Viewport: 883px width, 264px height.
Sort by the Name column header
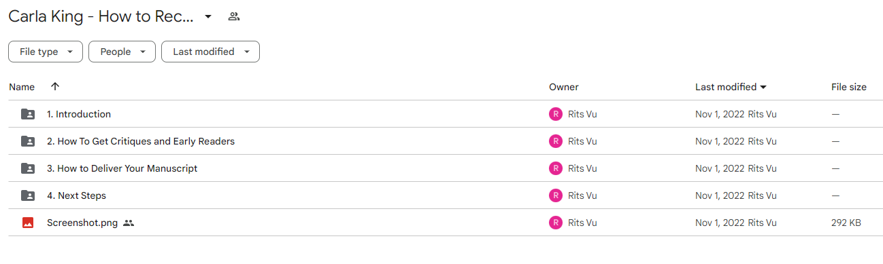[22, 87]
